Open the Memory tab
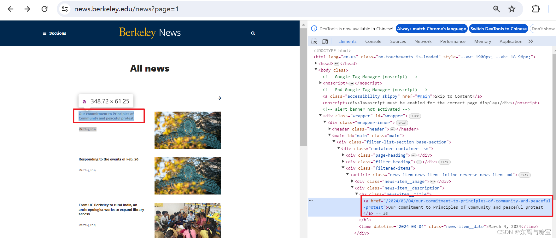 (x=483, y=41)
